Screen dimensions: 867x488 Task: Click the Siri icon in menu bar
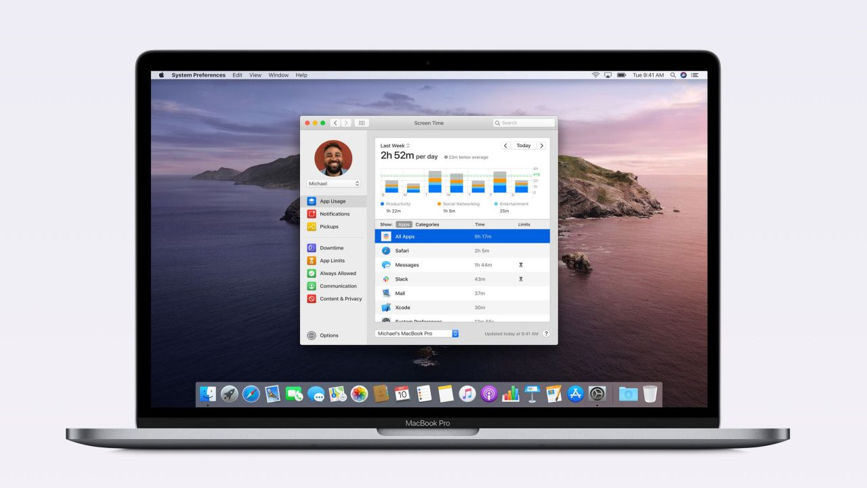pos(683,75)
